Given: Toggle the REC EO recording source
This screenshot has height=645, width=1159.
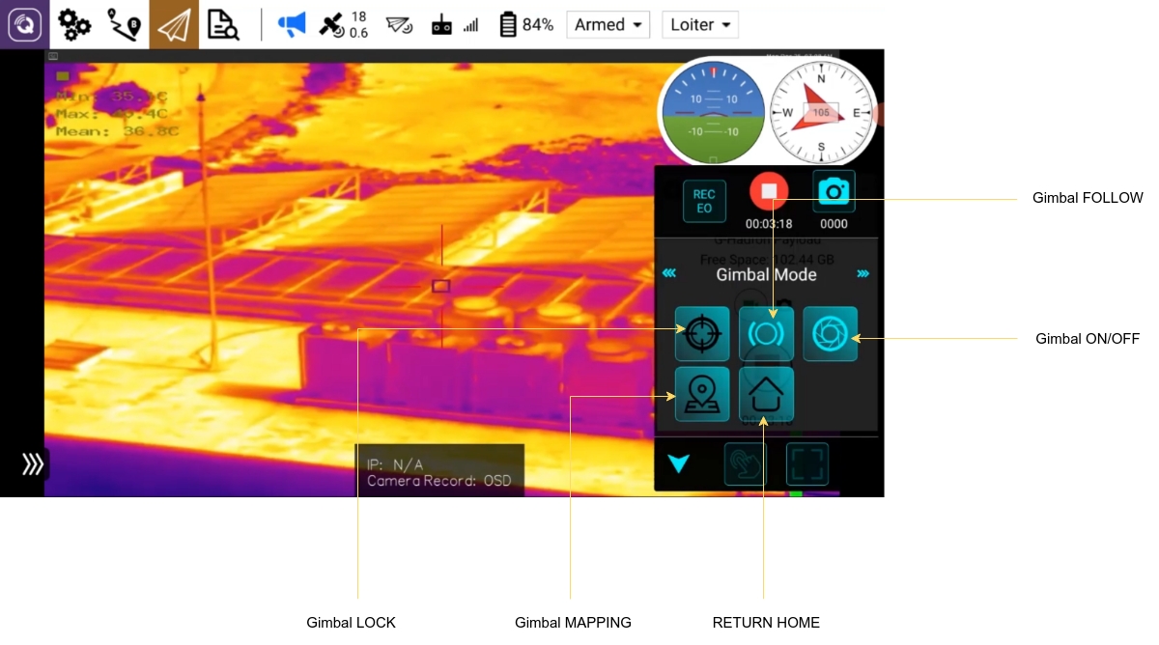Looking at the screenshot, I should click(704, 201).
